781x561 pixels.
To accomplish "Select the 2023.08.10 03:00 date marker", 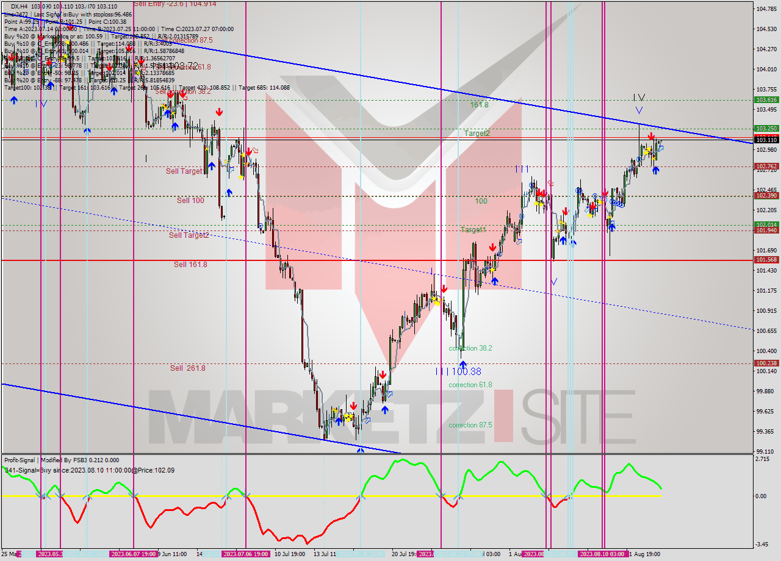I will pos(602,554).
